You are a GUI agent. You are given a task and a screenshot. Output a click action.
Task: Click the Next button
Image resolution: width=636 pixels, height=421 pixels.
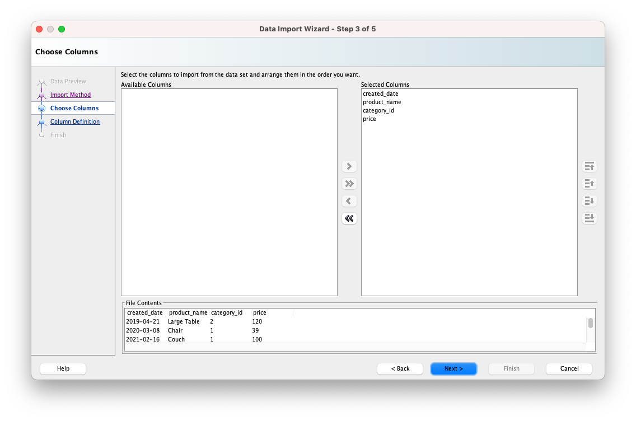point(453,368)
